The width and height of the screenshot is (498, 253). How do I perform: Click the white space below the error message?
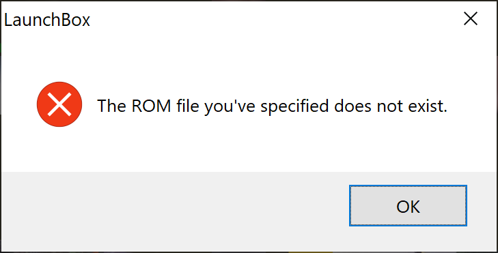pyautogui.click(x=249, y=146)
